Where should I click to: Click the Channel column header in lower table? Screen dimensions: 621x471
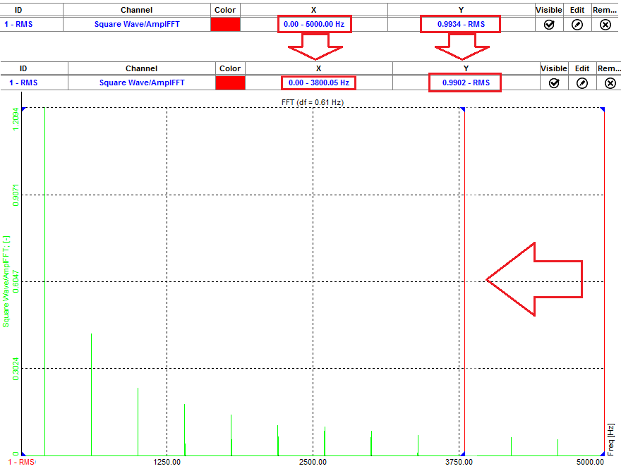point(141,68)
